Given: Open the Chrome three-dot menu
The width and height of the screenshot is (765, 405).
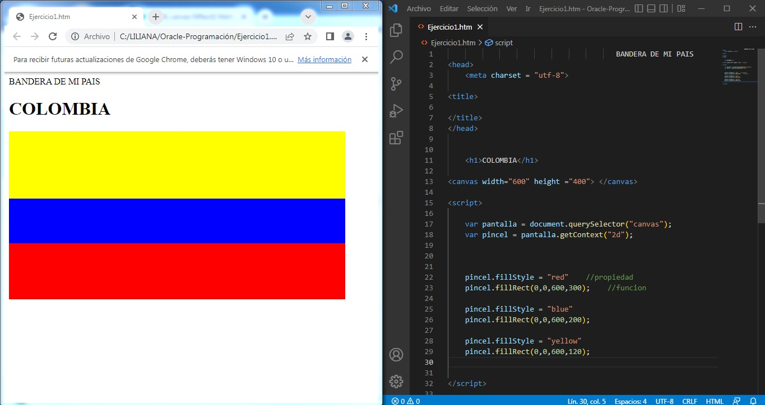Looking at the screenshot, I should pyautogui.click(x=366, y=36).
